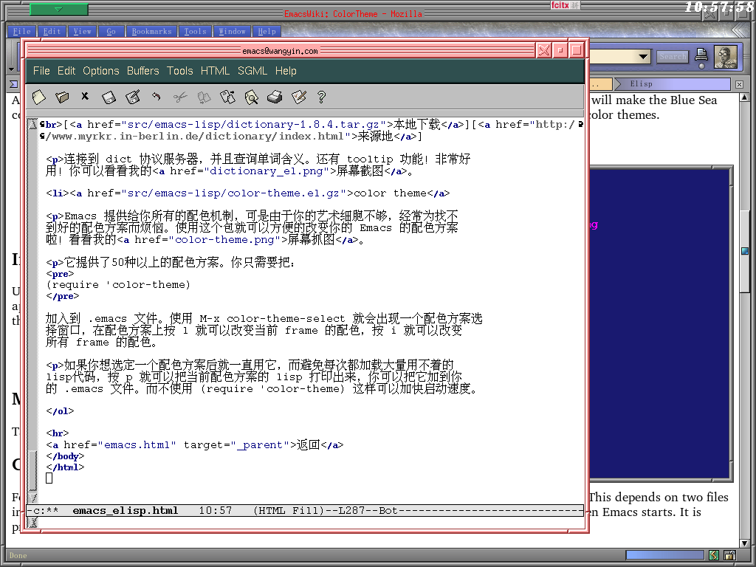Expand the Mozilla location bar dropdown arrow
This screenshot has width=756, height=567.
click(643, 57)
